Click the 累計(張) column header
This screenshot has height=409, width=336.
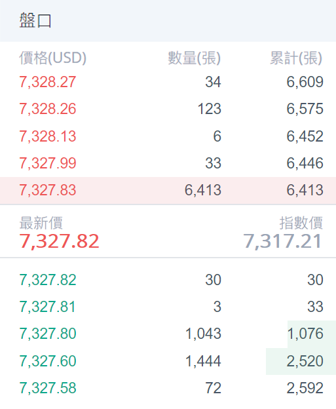coord(296,58)
